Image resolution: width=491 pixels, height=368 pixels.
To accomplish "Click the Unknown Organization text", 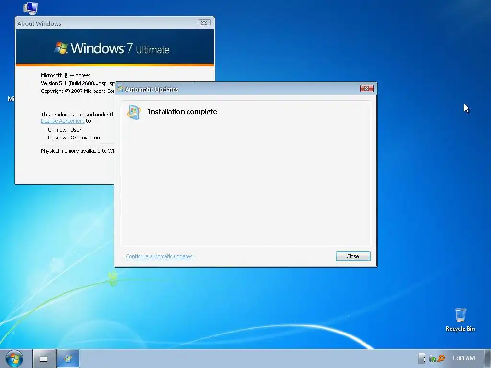I will point(74,138).
